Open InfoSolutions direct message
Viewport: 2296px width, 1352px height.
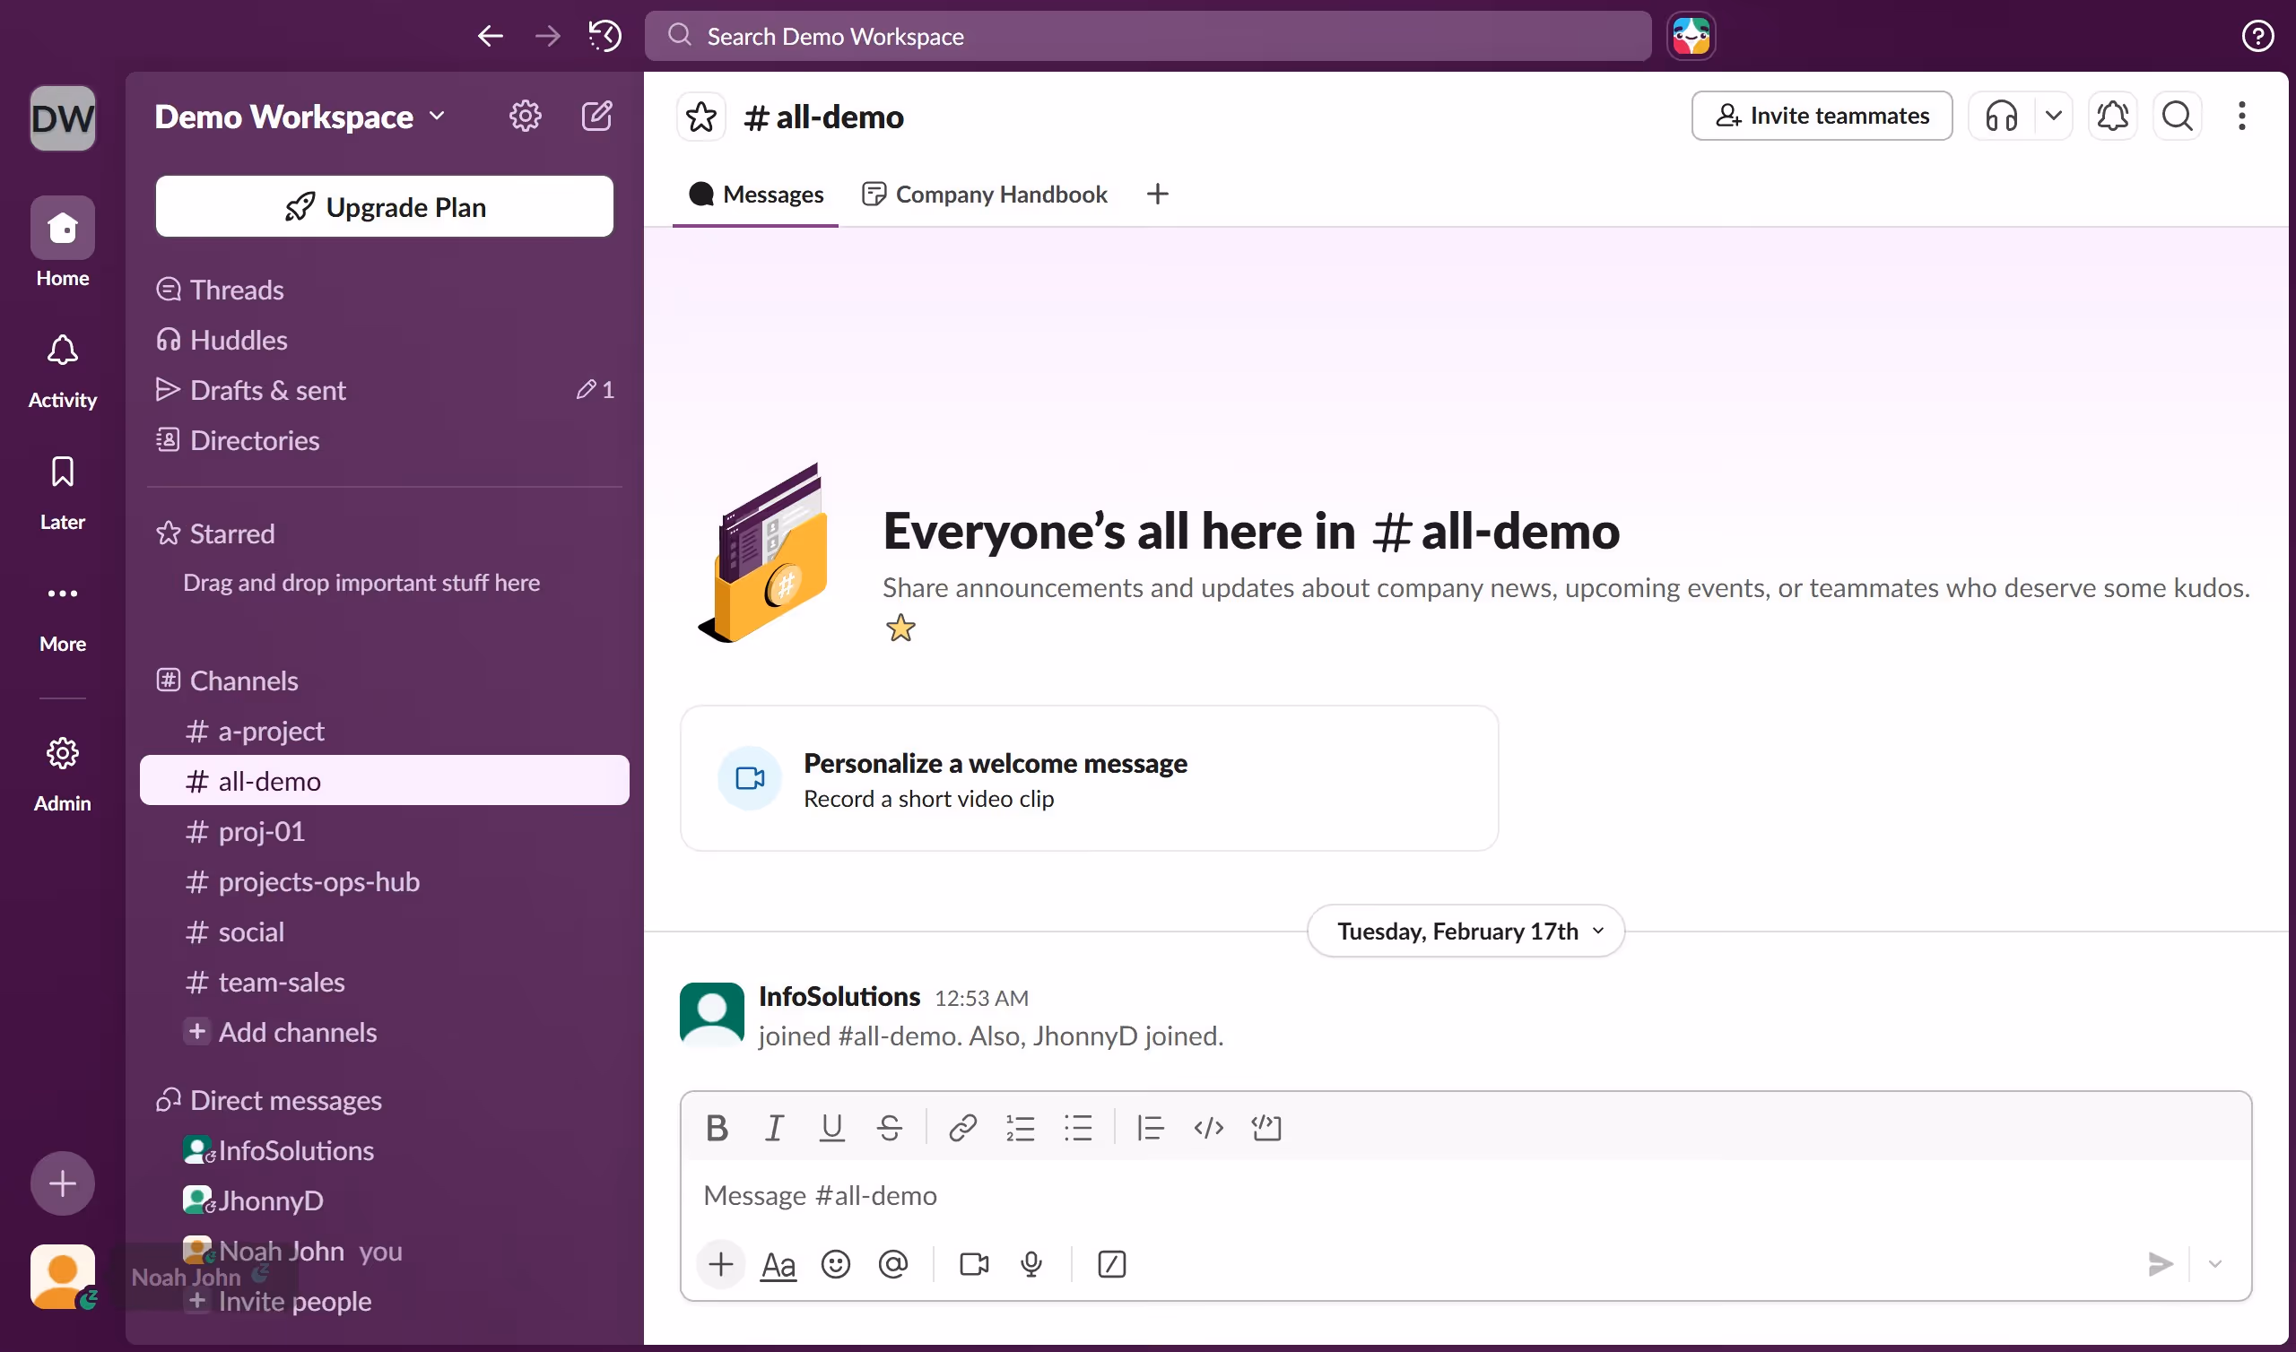click(384, 1149)
